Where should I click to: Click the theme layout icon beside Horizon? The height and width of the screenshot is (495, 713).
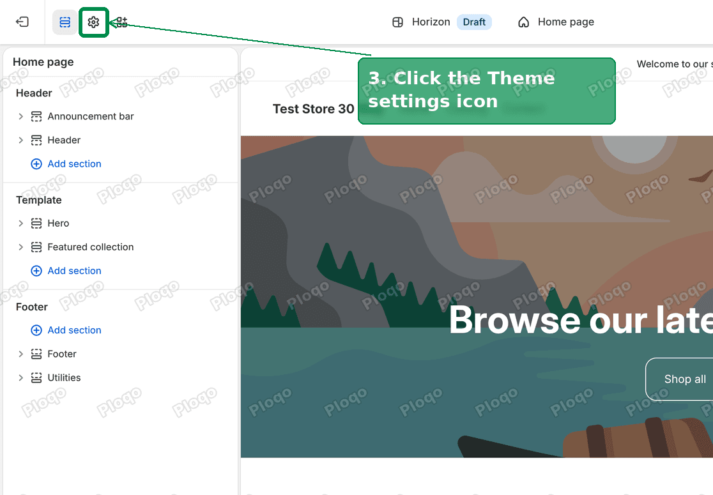[x=397, y=22]
